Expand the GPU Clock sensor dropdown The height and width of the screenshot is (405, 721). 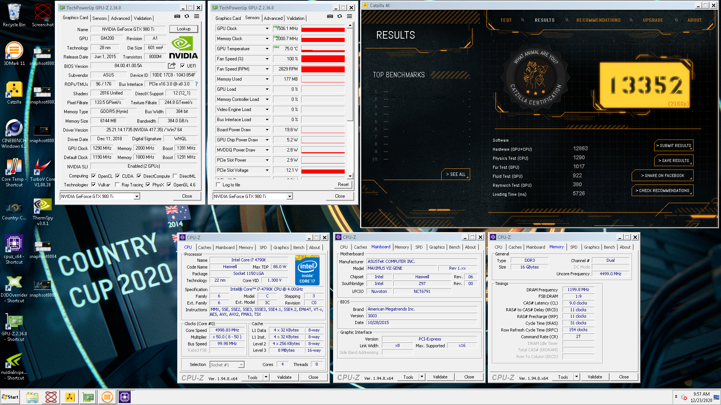click(x=267, y=28)
